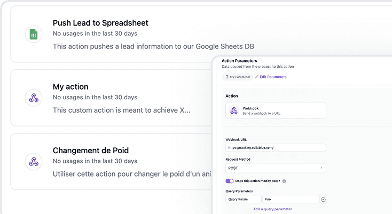Click the webhook icon beside Changement de Poid
The image size is (392, 214).
(x=33, y=161)
